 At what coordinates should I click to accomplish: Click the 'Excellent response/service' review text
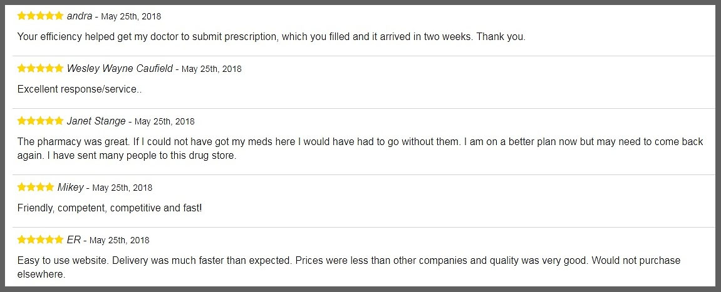pyautogui.click(x=80, y=89)
